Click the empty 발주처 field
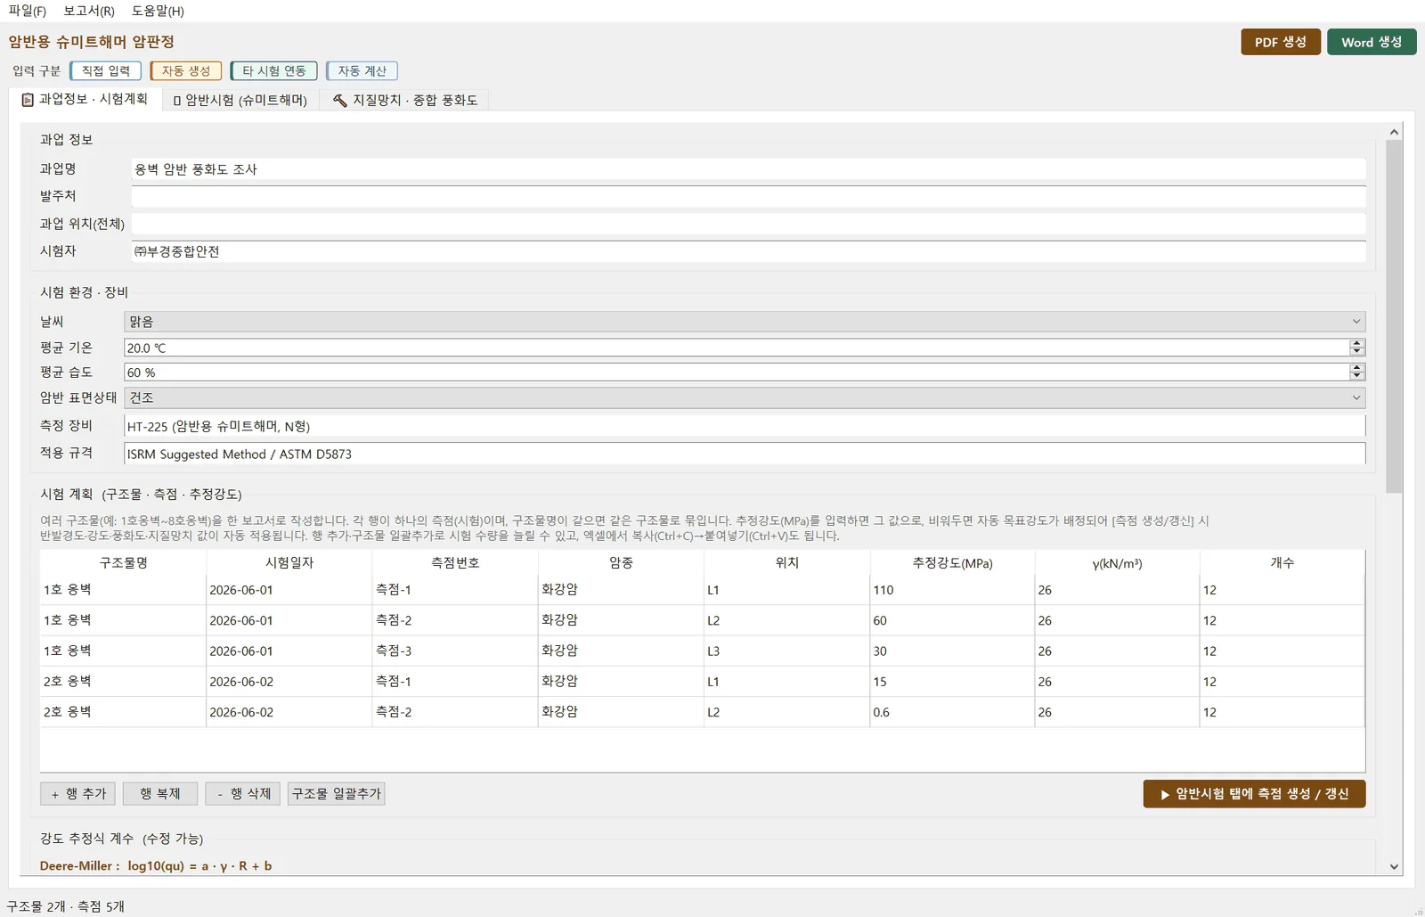Screen dimensions: 1425x917 [748, 196]
